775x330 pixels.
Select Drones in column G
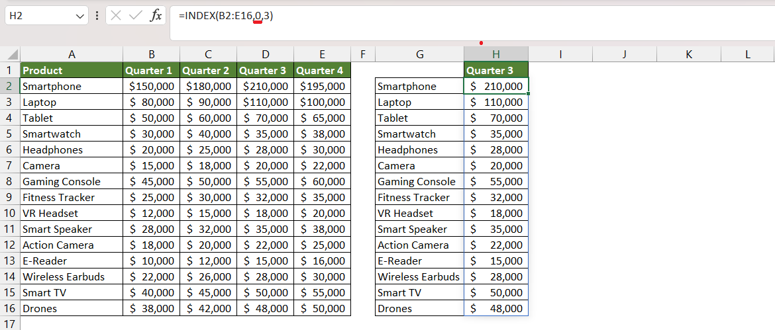(x=420, y=308)
